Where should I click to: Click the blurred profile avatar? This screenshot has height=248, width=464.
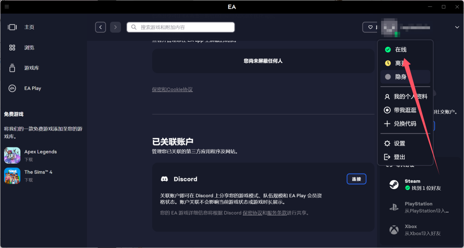390,27
